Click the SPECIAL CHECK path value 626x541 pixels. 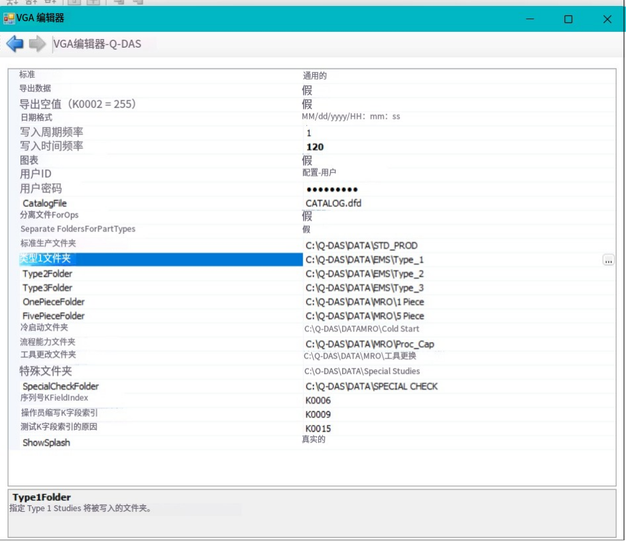click(371, 387)
